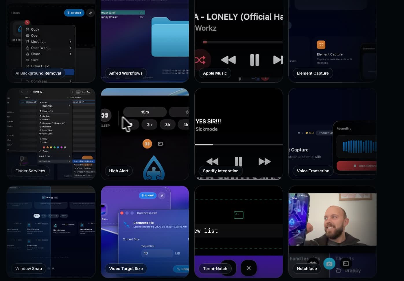Switch to list view in Finder toolbar

point(78,92)
